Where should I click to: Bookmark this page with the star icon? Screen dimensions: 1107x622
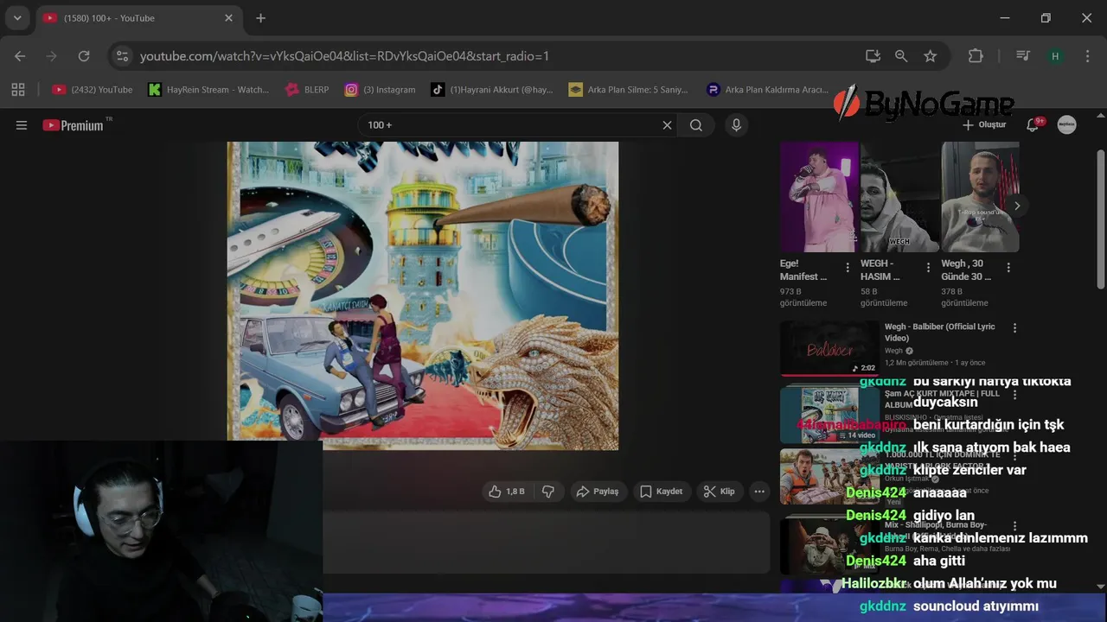click(931, 56)
